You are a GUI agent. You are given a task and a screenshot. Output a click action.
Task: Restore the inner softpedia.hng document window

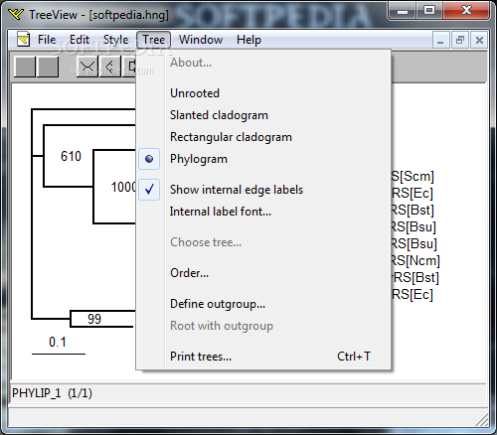(460, 41)
